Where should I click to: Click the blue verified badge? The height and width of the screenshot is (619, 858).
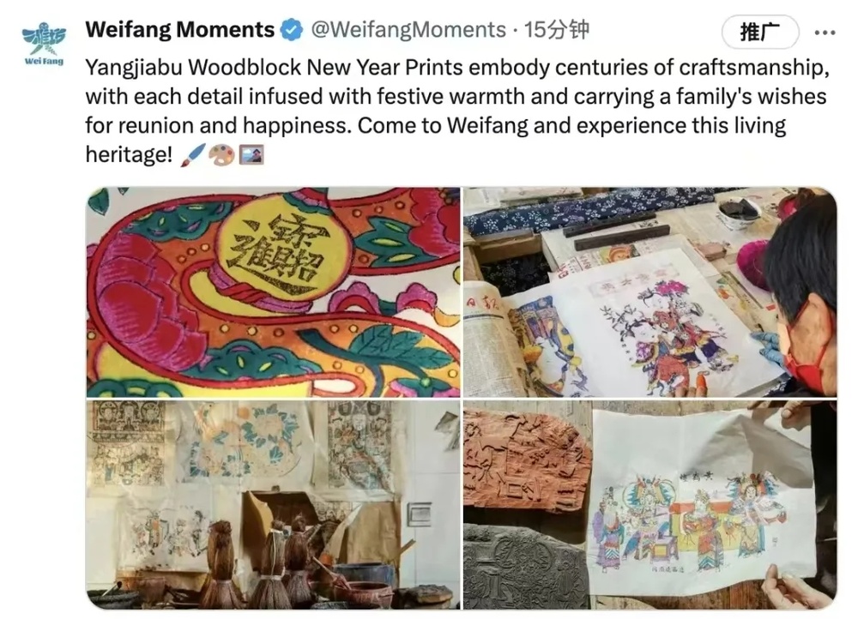click(x=293, y=29)
